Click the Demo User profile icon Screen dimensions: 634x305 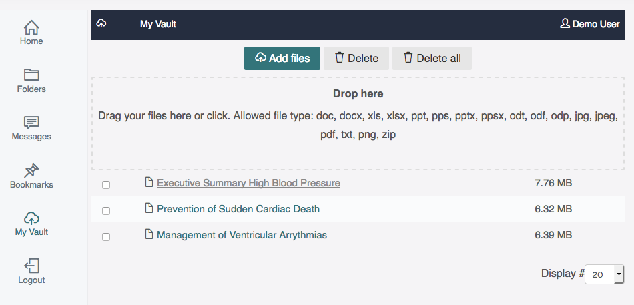click(565, 23)
